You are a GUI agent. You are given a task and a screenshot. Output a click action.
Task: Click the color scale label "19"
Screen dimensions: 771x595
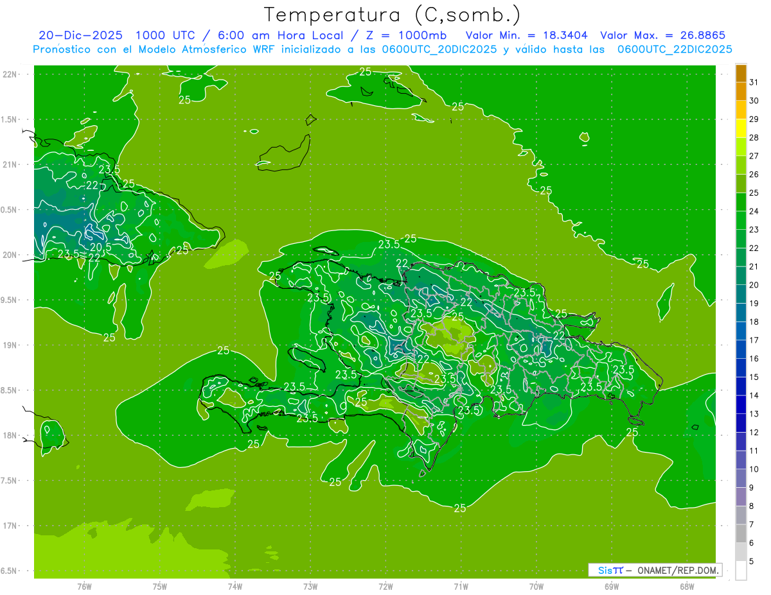tap(754, 304)
